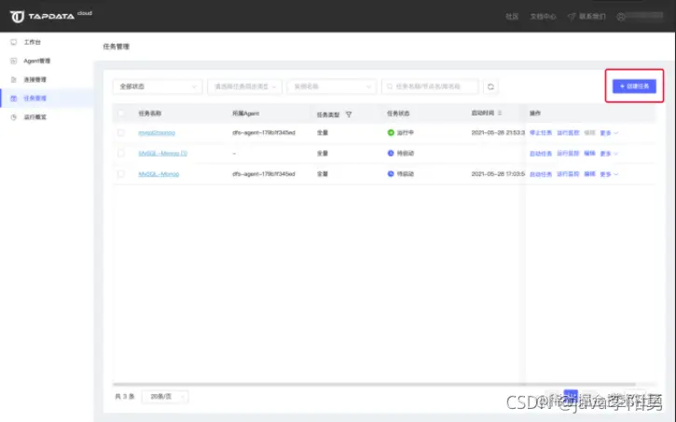Viewport: 676px width, 422px height.
Task: Click the filter funnel icon on 任务类型 column
Action: tap(349, 115)
